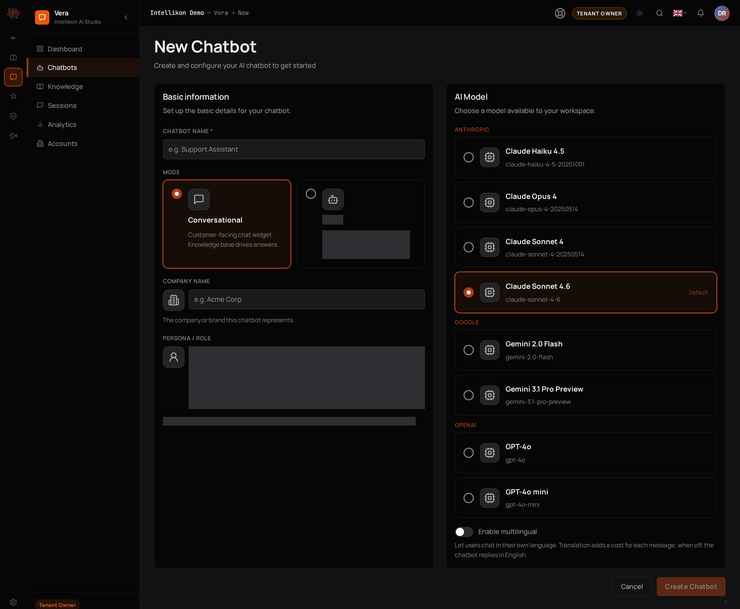Select Claude Sonnet 4 radio
This screenshot has height=609, width=740.
469,247
